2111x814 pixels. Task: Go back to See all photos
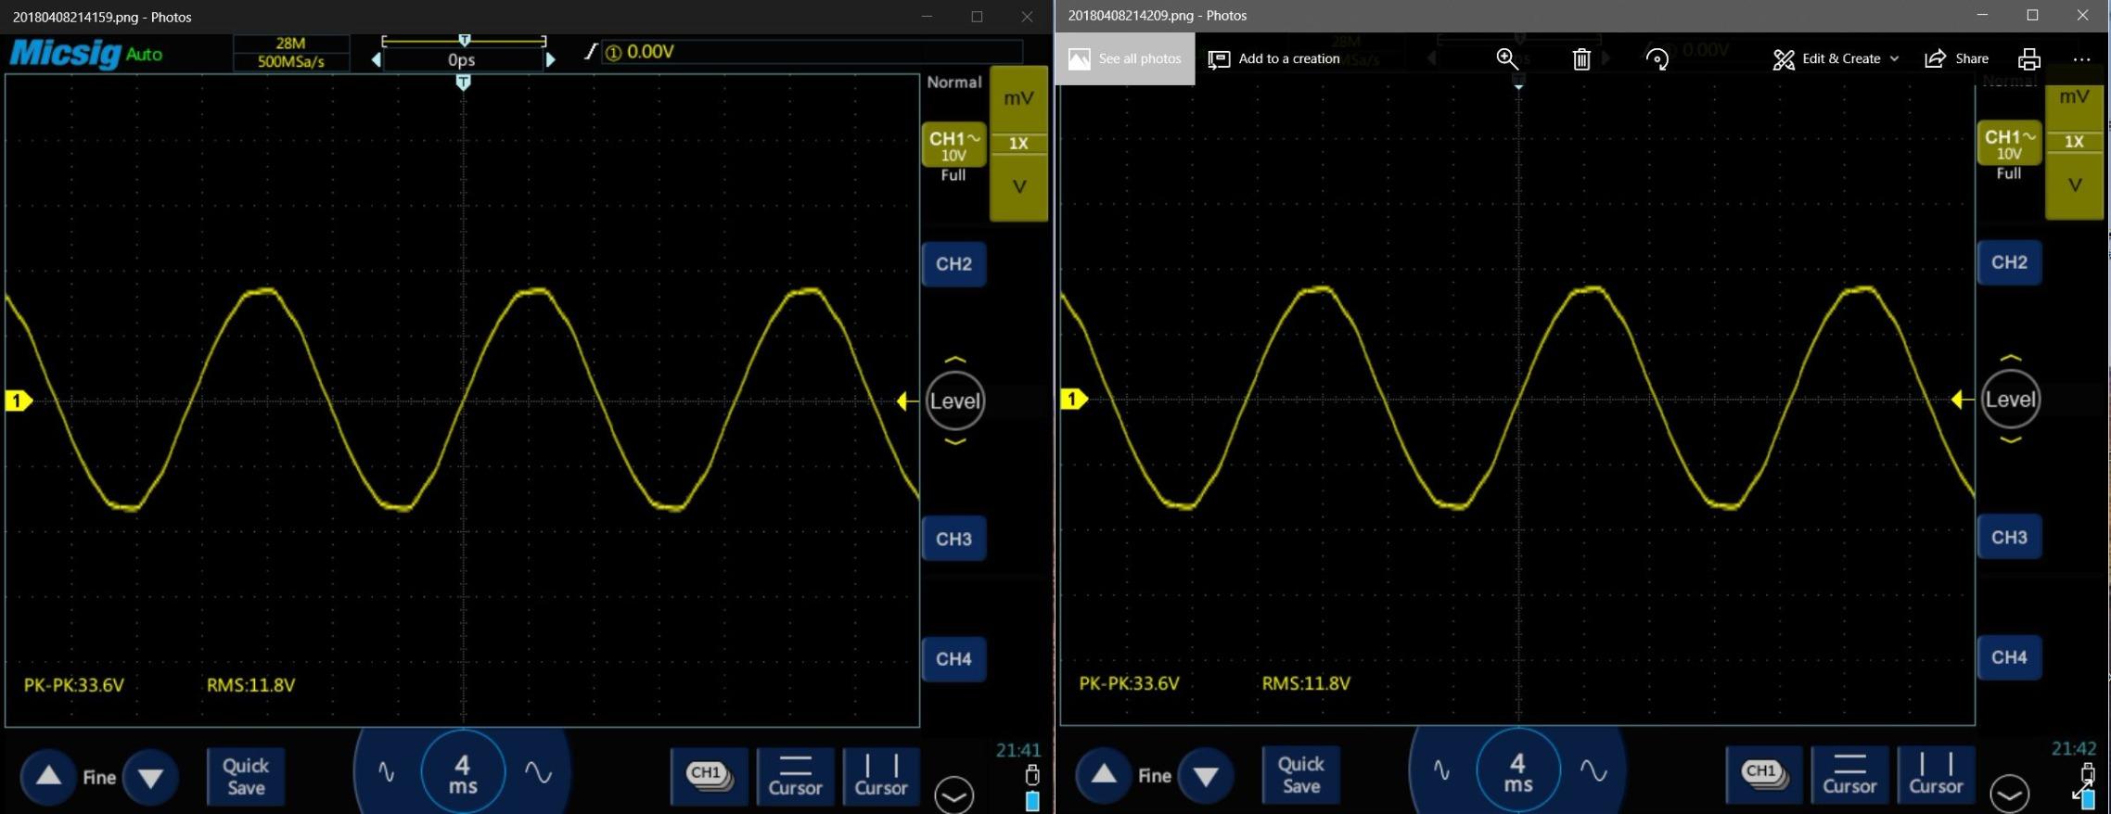pyautogui.click(x=1125, y=58)
